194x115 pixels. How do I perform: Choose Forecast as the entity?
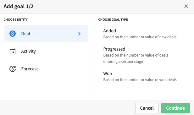(x=46, y=69)
